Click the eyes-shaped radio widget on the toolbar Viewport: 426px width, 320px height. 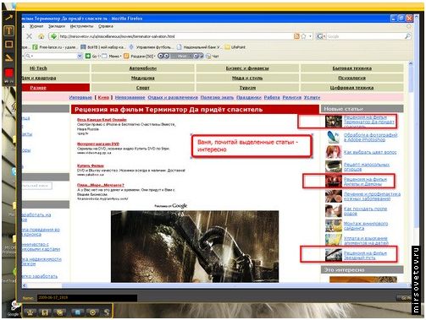point(180,56)
